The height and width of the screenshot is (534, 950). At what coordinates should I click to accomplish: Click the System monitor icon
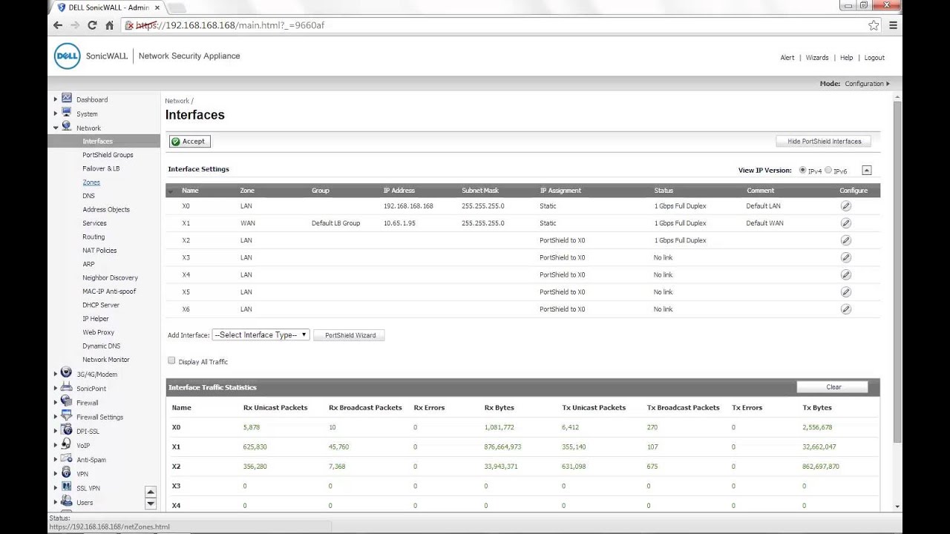tap(67, 113)
